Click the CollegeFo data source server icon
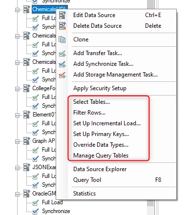This screenshot has height=215, width=186. [27, 88]
